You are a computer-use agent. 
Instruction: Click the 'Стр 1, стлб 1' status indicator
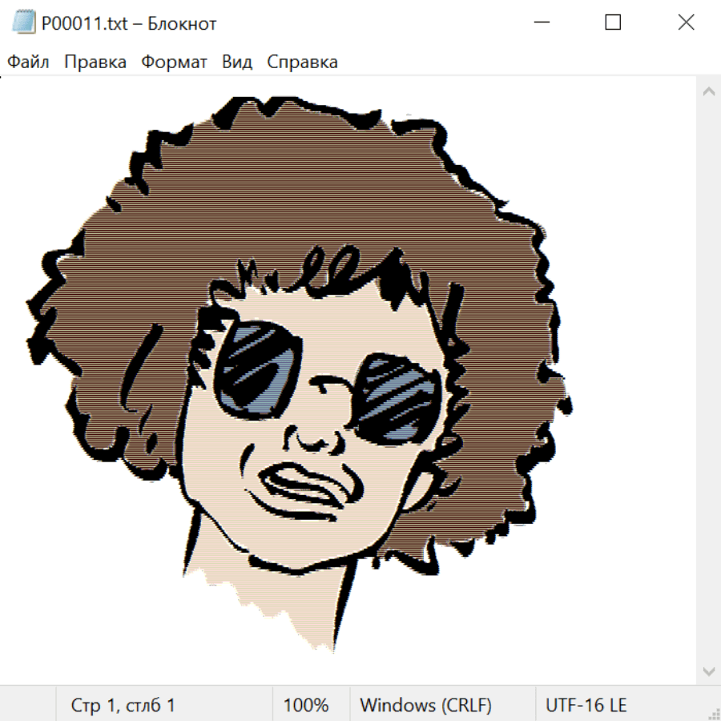[123, 705]
